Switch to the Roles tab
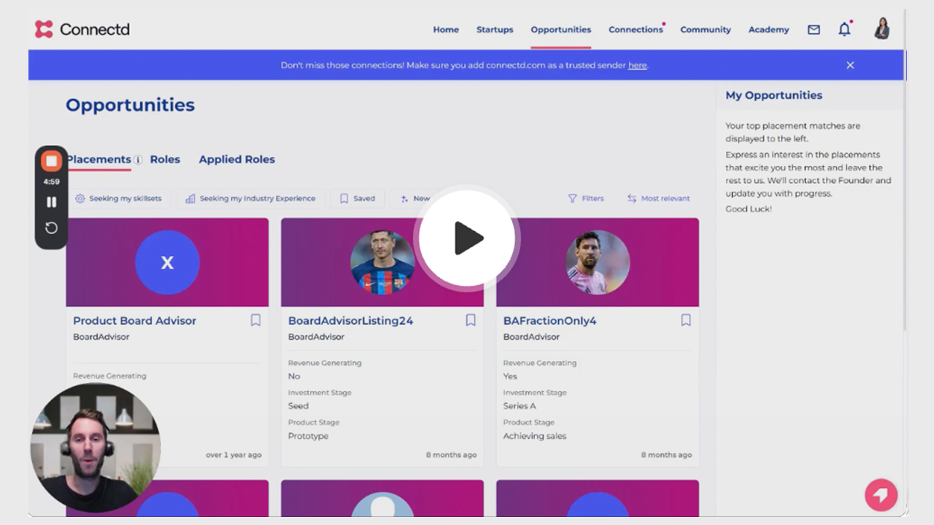Screen dimensions: 934x525 (x=165, y=160)
